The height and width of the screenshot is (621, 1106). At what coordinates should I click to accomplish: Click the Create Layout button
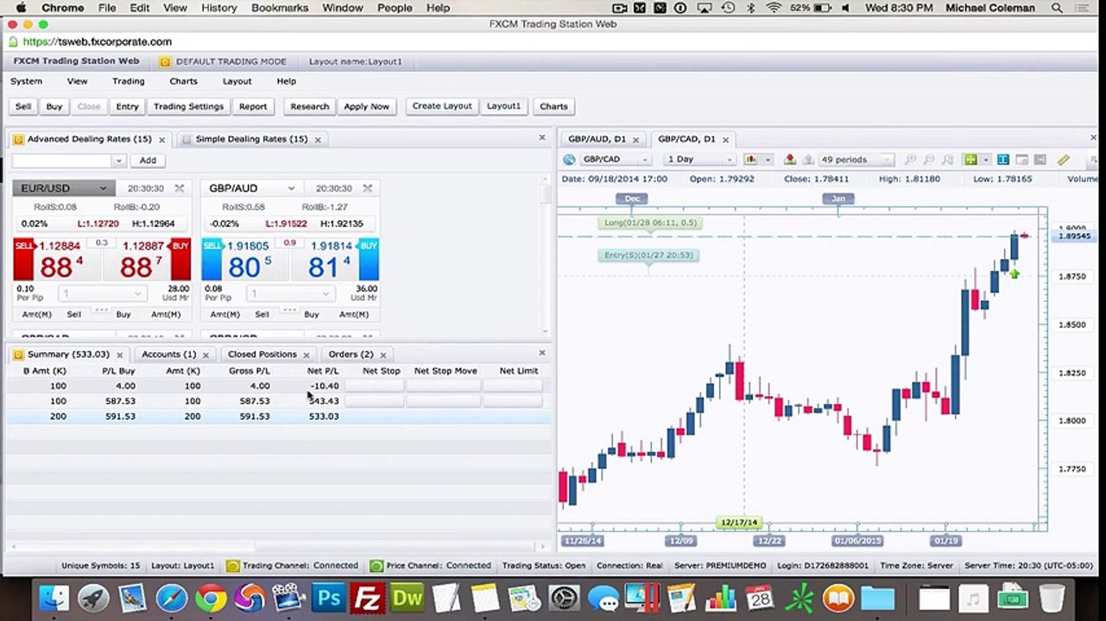pos(442,107)
